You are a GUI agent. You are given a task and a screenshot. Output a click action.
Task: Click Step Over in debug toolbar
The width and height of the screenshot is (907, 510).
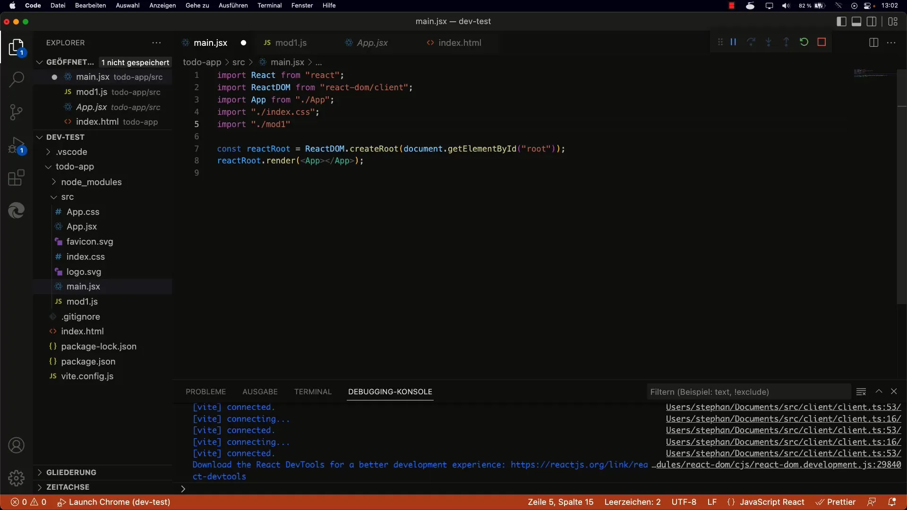751,42
